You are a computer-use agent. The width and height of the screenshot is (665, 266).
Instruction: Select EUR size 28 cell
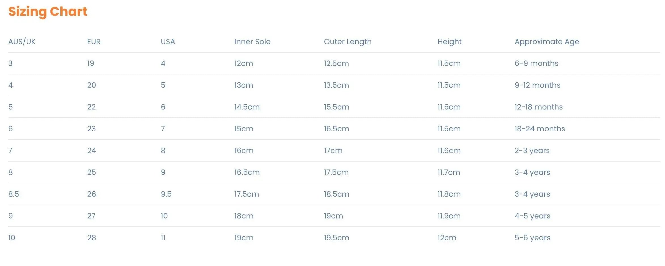point(91,238)
